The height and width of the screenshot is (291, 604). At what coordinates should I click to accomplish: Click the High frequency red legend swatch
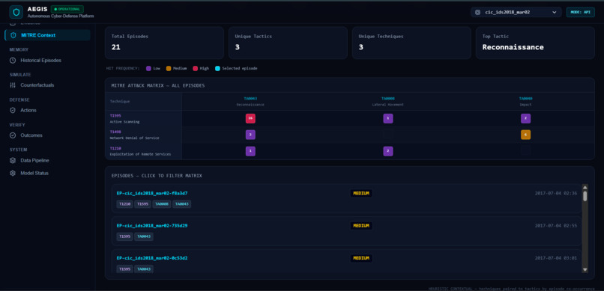click(196, 68)
